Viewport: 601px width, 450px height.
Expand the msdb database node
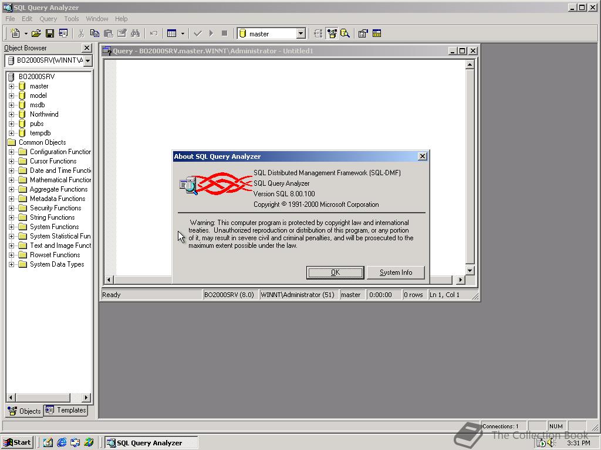[x=12, y=105]
